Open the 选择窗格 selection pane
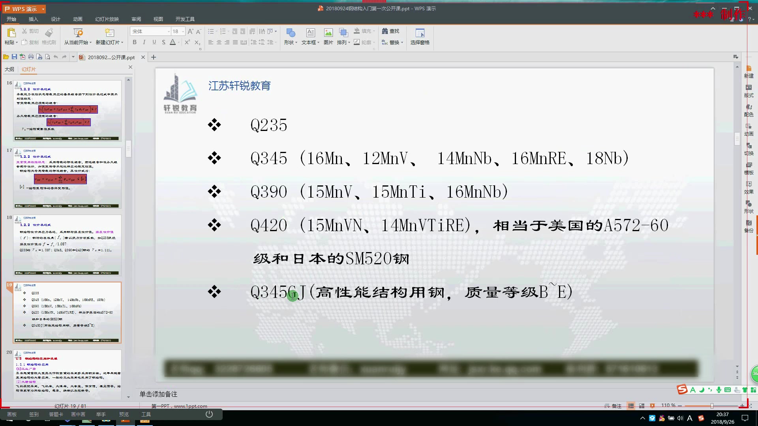 coord(420,33)
